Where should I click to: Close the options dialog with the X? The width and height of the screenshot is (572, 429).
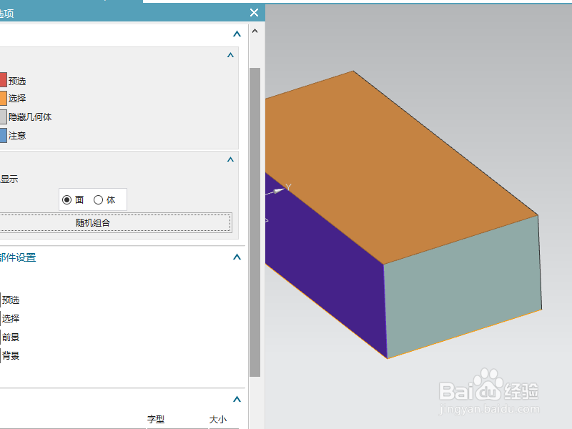[x=255, y=13]
